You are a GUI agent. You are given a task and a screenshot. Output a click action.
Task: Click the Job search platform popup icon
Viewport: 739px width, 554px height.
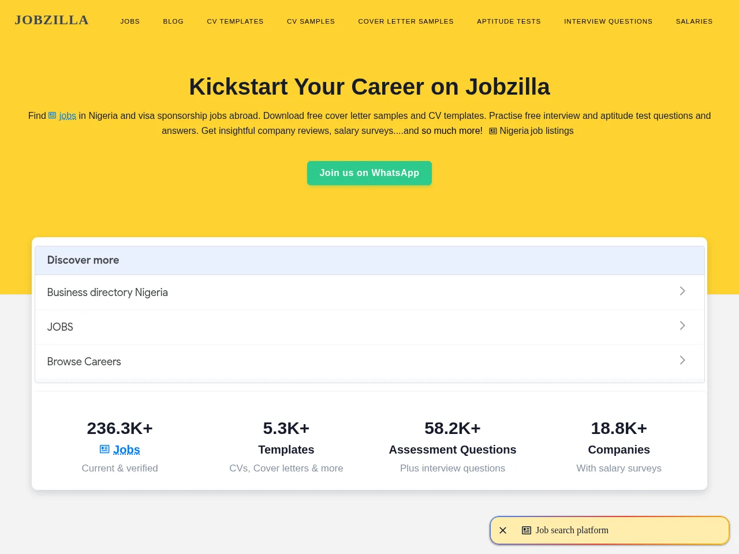point(527,530)
